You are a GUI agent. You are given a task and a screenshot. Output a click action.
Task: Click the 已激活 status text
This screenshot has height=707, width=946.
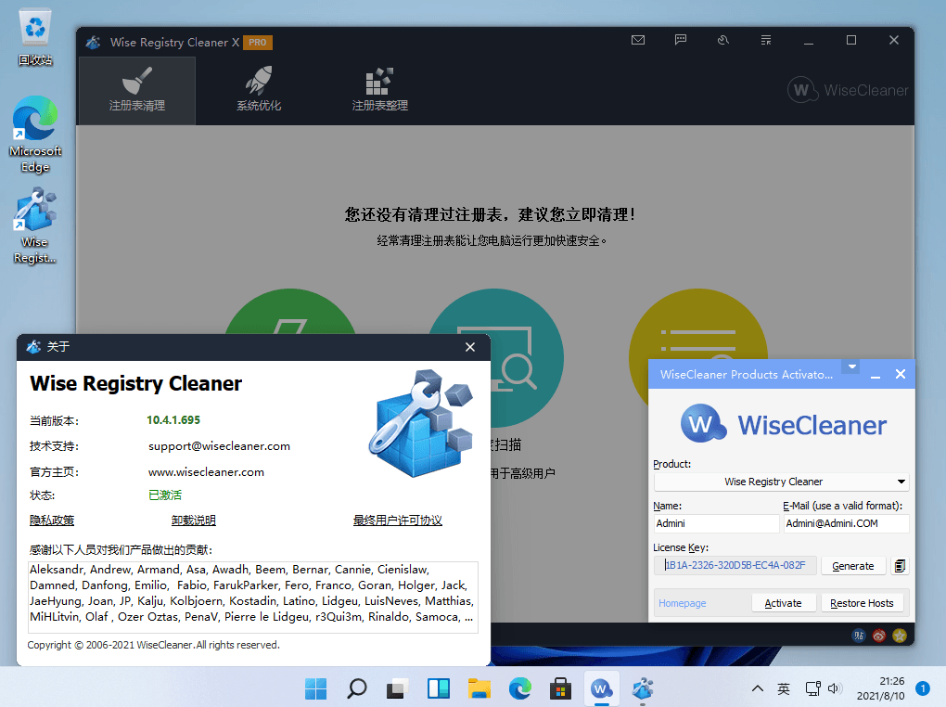point(165,495)
